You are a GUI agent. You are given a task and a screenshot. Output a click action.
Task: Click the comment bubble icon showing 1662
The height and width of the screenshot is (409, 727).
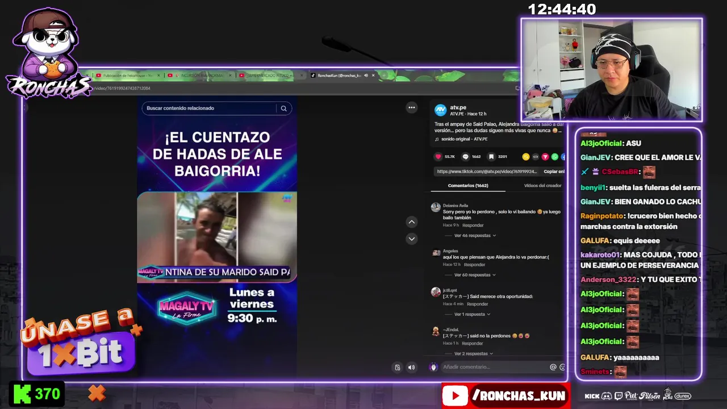pos(465,157)
